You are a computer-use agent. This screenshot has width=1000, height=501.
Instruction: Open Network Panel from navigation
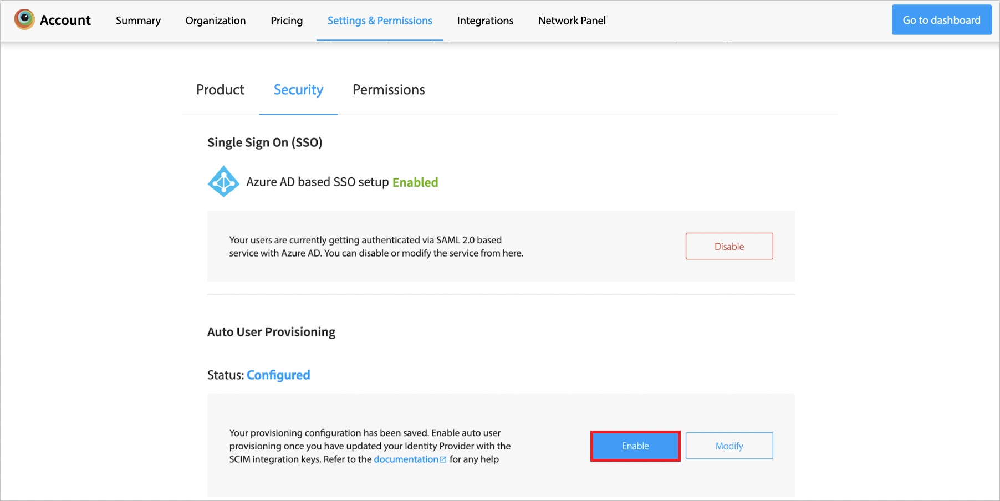point(572,21)
